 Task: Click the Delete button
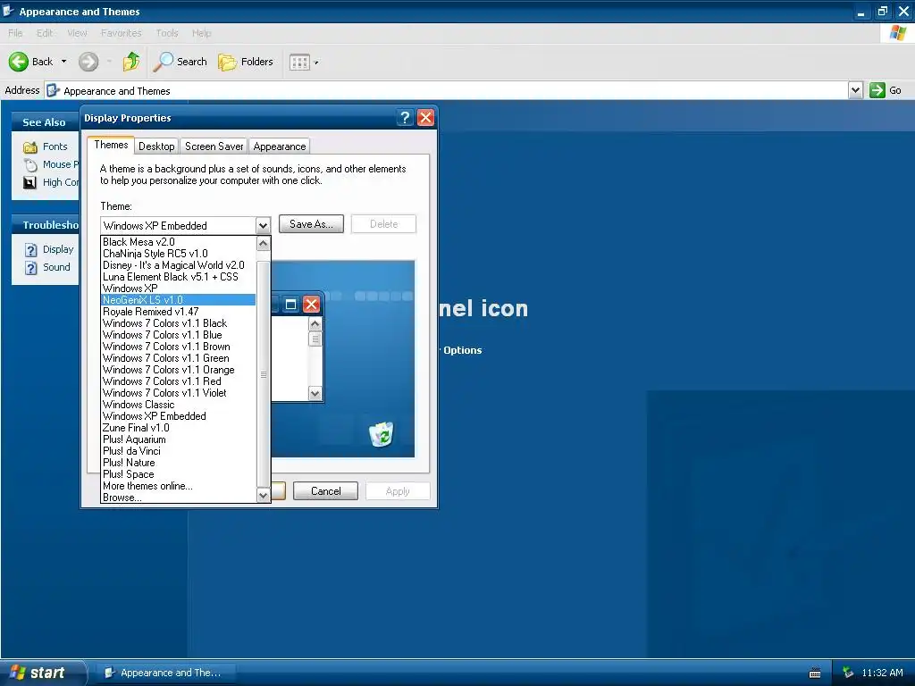383,224
